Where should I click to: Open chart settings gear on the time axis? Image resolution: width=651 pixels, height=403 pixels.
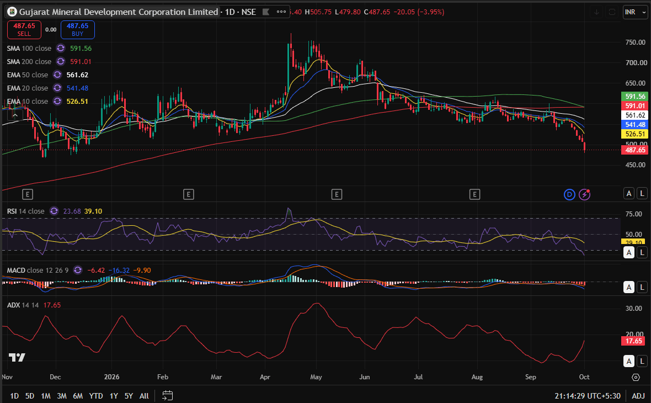click(636, 377)
